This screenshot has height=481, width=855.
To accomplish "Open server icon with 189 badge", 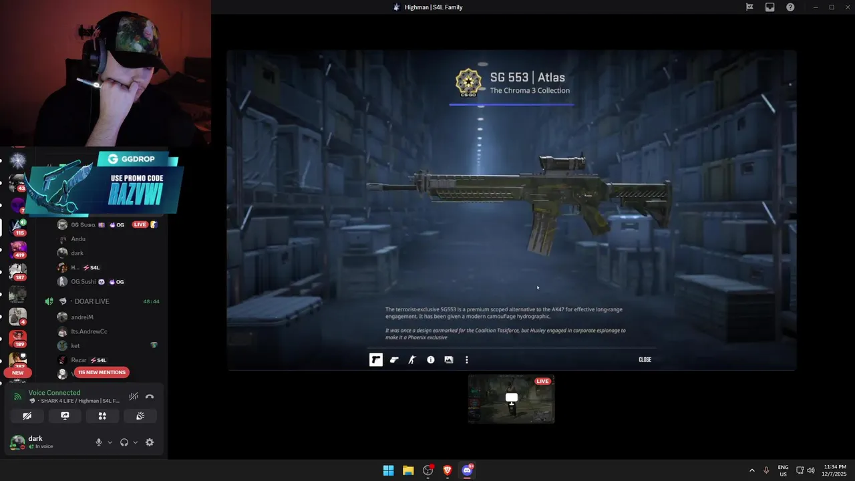I will pyautogui.click(x=17, y=338).
